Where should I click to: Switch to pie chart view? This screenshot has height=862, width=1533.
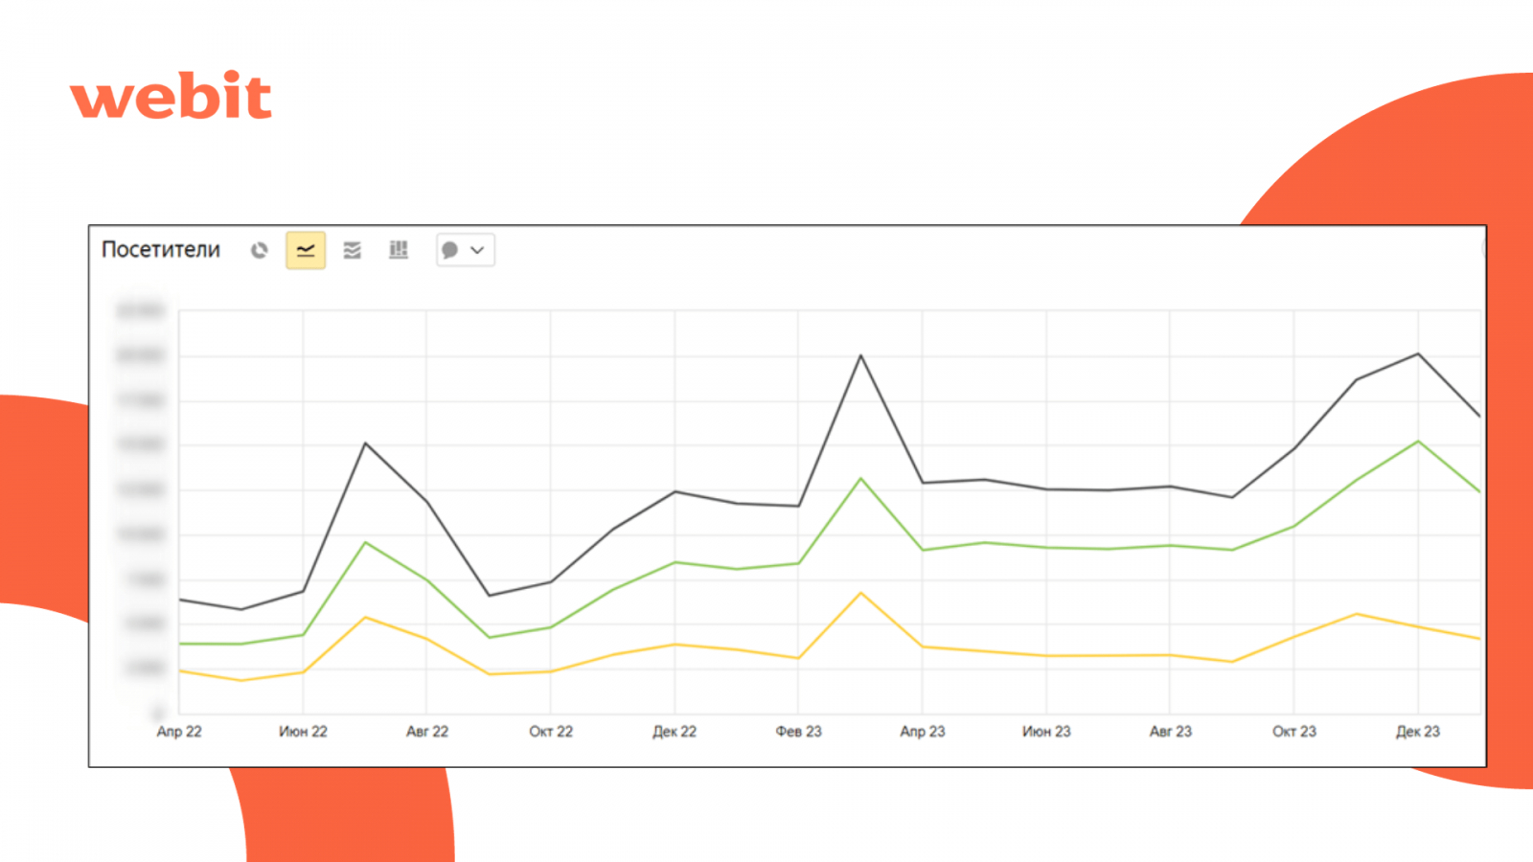pos(259,250)
